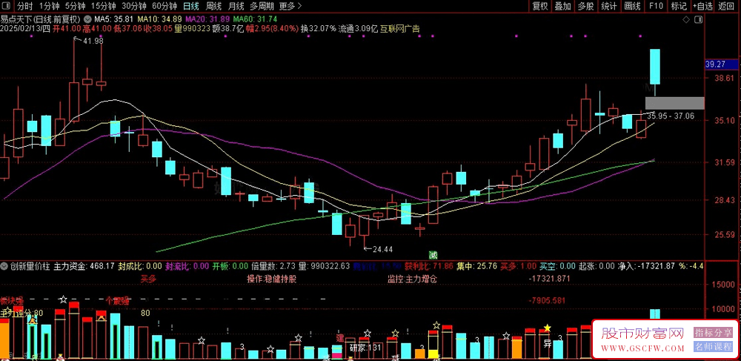Click the 标记 mark button

tap(679, 6)
